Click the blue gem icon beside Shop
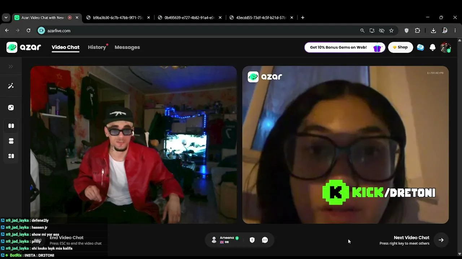 [420, 47]
